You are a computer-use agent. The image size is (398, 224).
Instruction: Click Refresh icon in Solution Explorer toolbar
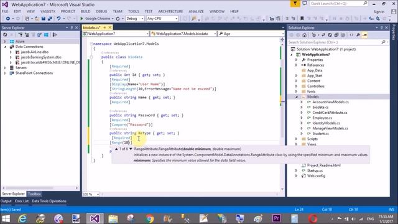(330, 35)
